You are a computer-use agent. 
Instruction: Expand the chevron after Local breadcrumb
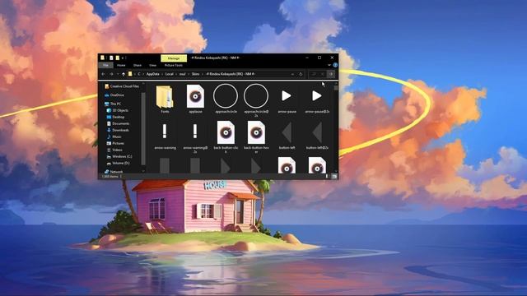pyautogui.click(x=176, y=74)
